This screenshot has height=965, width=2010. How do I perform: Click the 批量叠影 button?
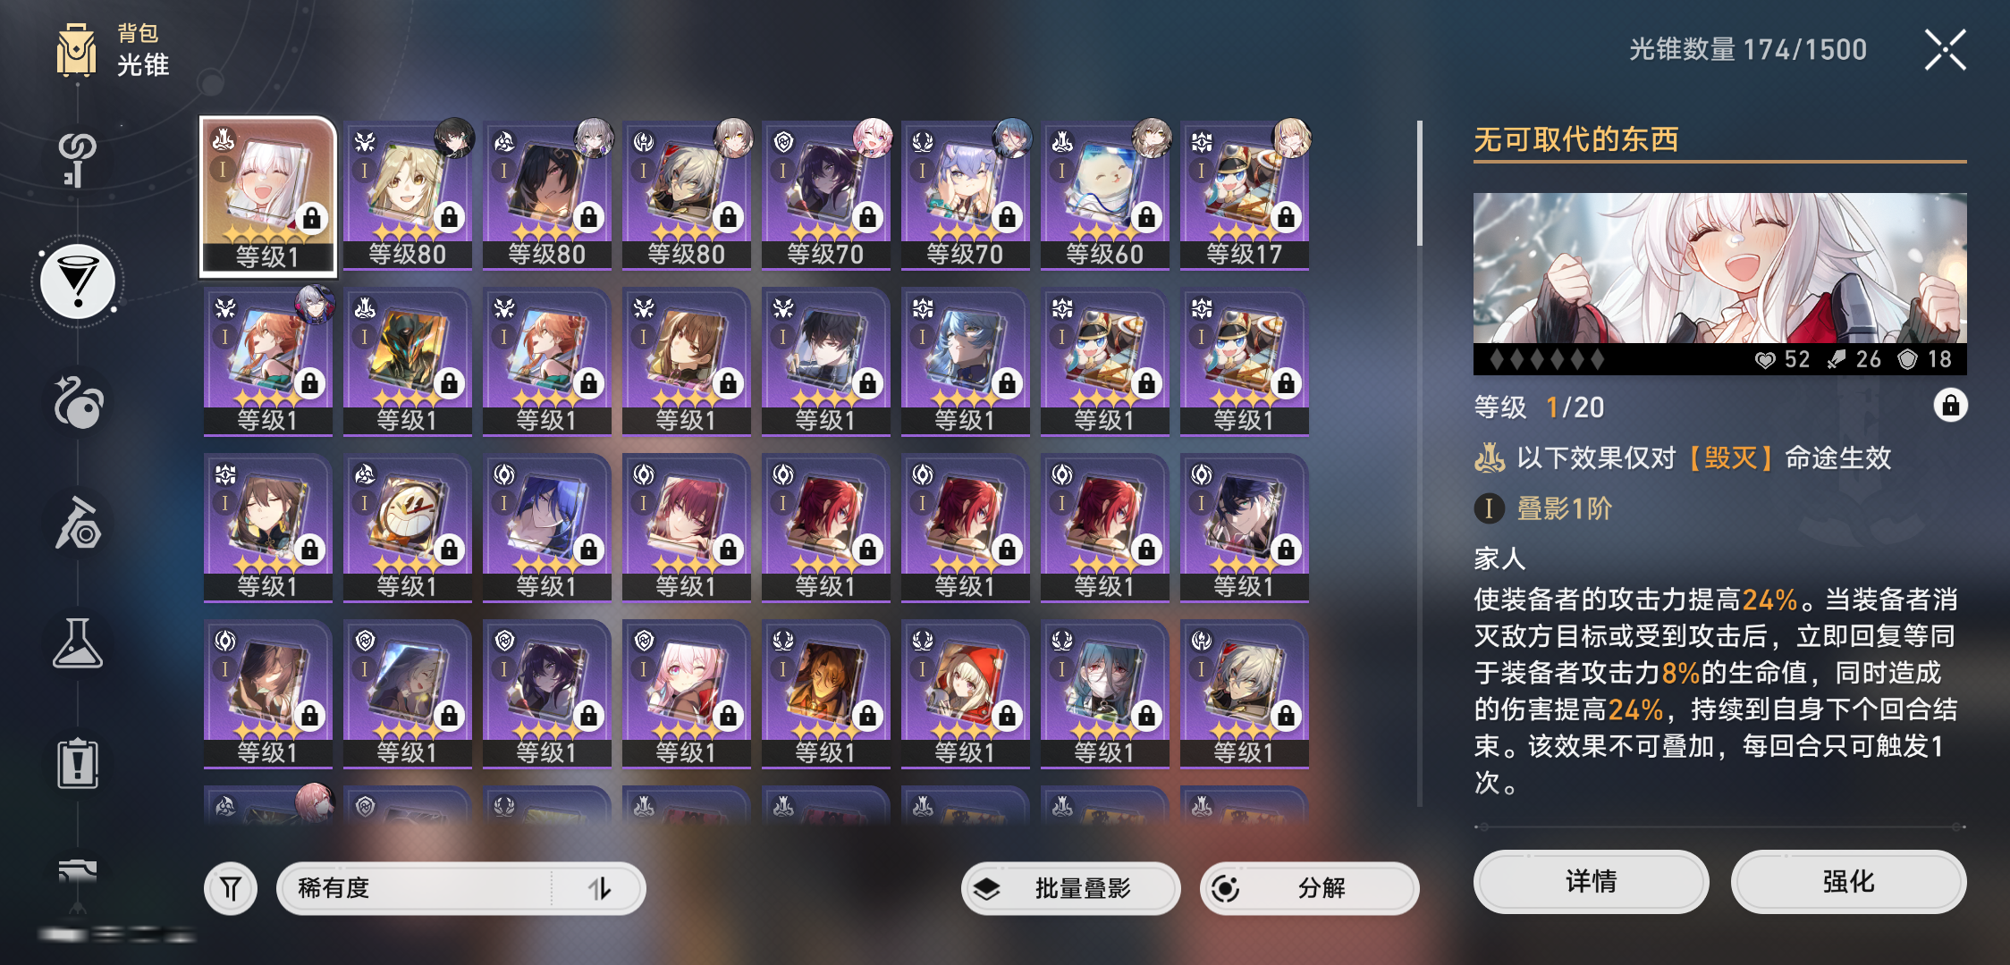pos(1071,888)
